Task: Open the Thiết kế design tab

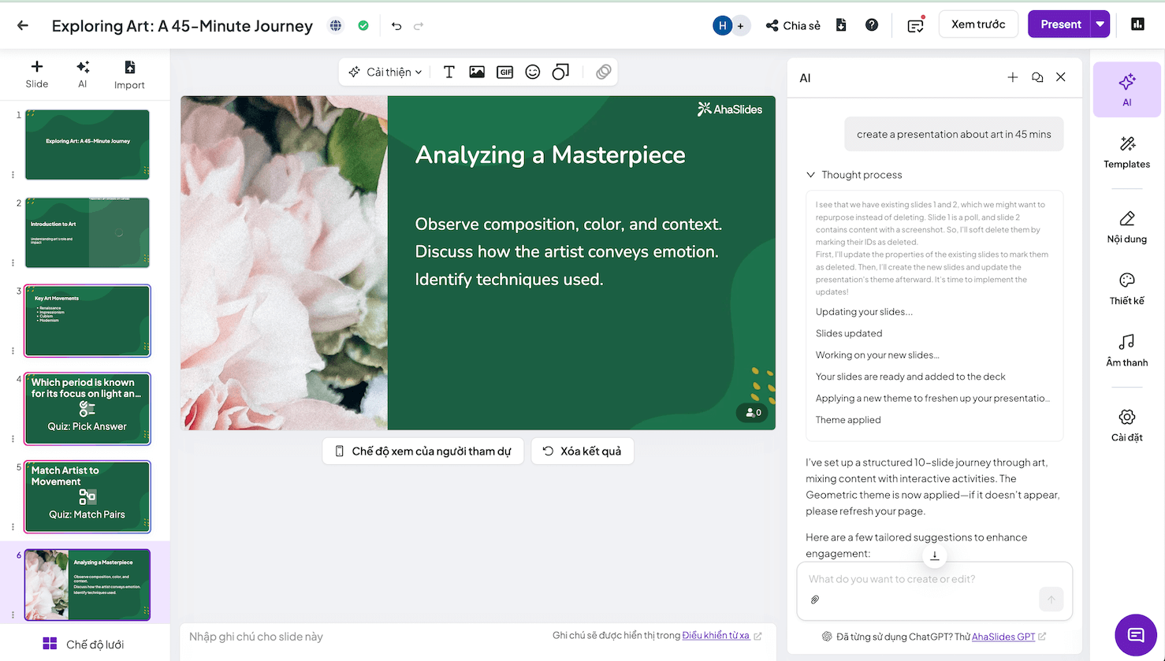Action: (1126, 288)
